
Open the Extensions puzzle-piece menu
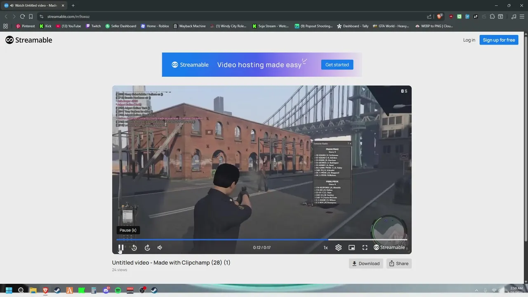coord(492,16)
